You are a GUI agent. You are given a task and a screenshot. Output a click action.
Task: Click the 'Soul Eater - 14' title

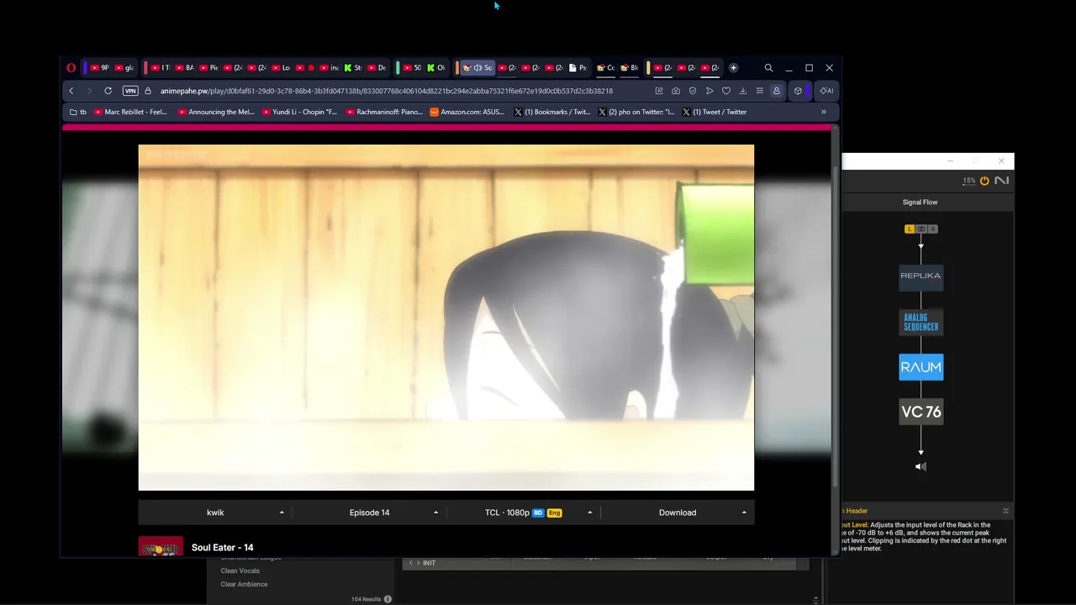tap(223, 547)
